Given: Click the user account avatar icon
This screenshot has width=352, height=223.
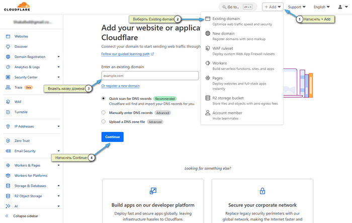Looking at the screenshot, I should [340, 7].
